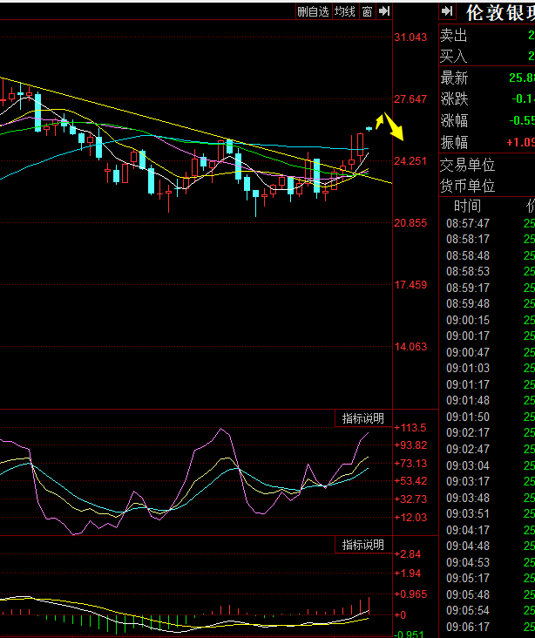Click the 31.043 price axis label
535x638 pixels.
[x=410, y=37]
